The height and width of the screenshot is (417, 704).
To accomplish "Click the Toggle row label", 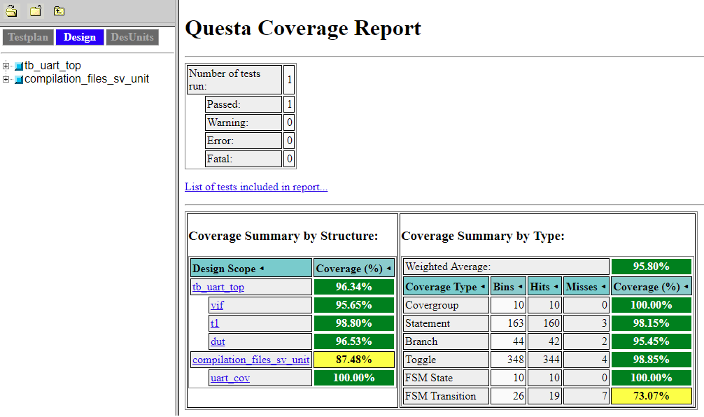I will tap(446, 360).
